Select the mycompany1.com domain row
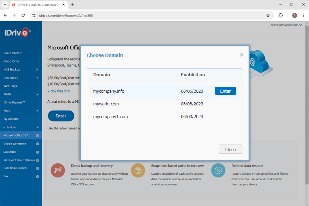The height and width of the screenshot is (206, 309). coord(164,116)
